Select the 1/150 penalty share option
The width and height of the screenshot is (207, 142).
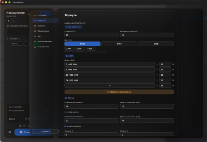point(119,44)
